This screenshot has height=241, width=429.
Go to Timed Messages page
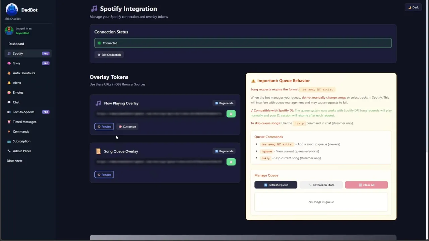[24, 122]
